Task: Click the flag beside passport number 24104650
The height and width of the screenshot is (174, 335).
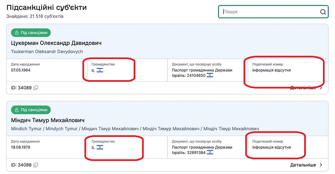Action: (x=210, y=75)
